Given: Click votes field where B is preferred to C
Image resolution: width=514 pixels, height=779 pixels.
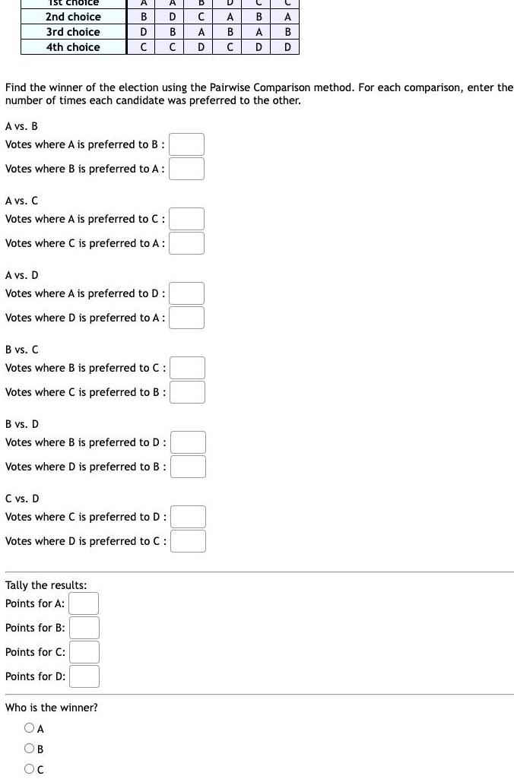Looking at the screenshot, I should pyautogui.click(x=188, y=367).
